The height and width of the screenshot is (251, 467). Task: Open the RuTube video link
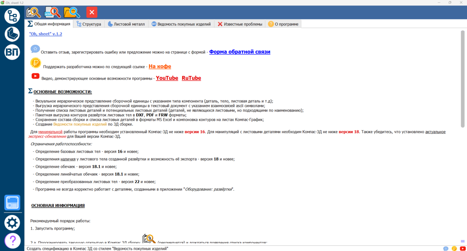(x=191, y=78)
